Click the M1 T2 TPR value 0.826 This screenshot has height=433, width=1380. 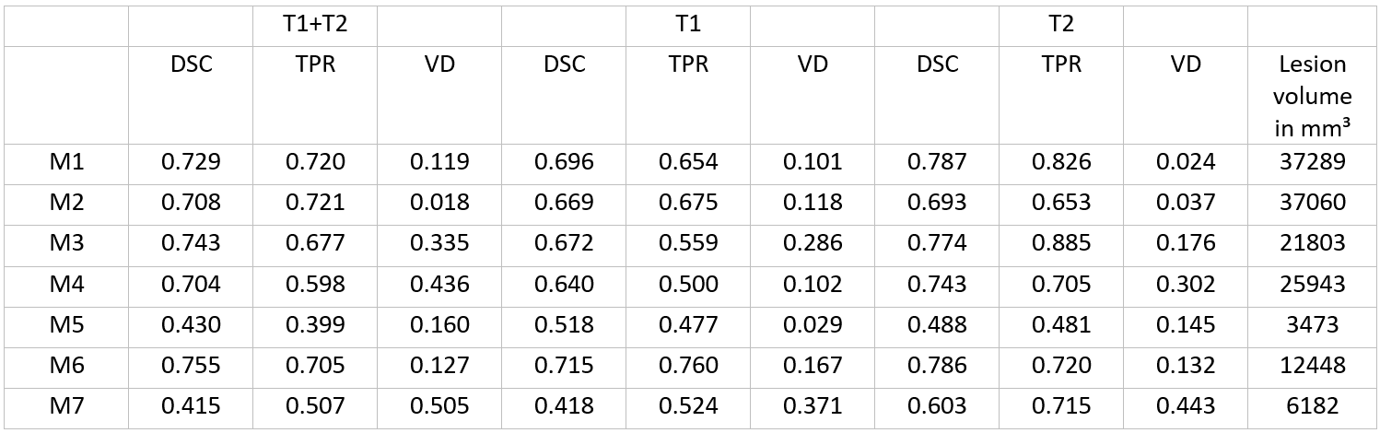(1061, 162)
